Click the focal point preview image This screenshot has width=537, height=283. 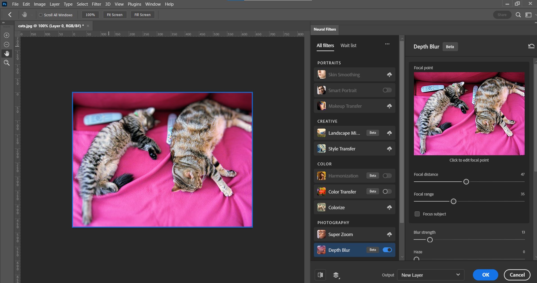click(x=469, y=113)
